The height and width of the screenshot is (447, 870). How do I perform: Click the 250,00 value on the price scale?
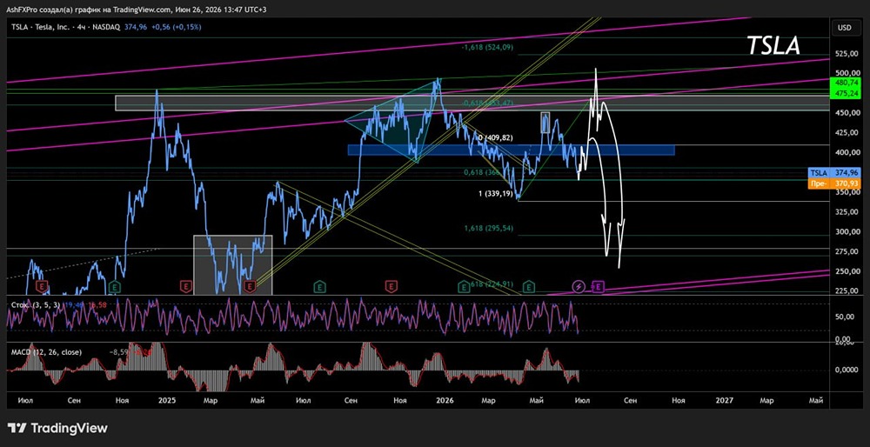(847, 271)
